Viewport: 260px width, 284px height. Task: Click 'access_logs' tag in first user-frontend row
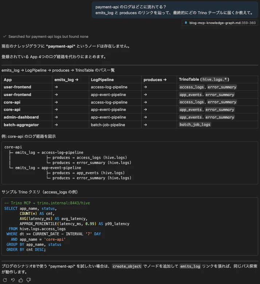192,87
